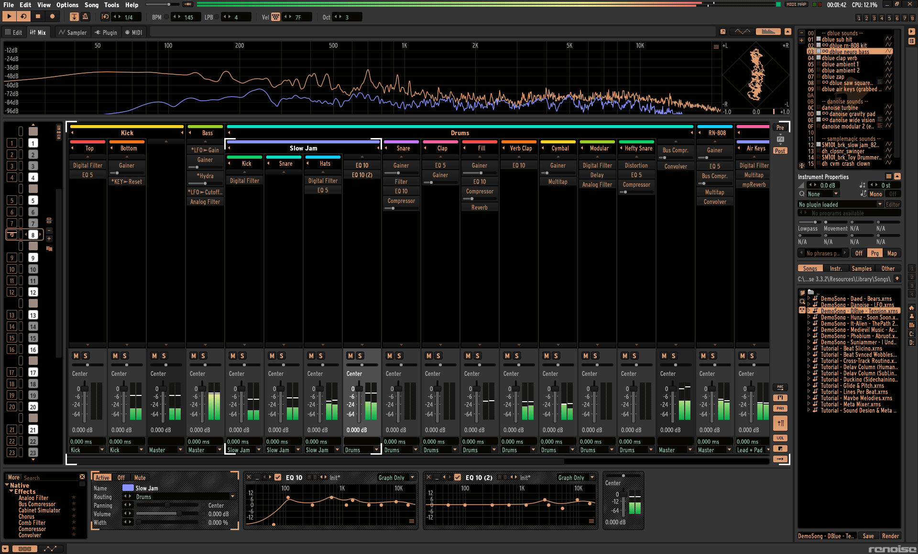Click the Slow Jam Panning slider
The image size is (918, 554).
tap(167, 505)
